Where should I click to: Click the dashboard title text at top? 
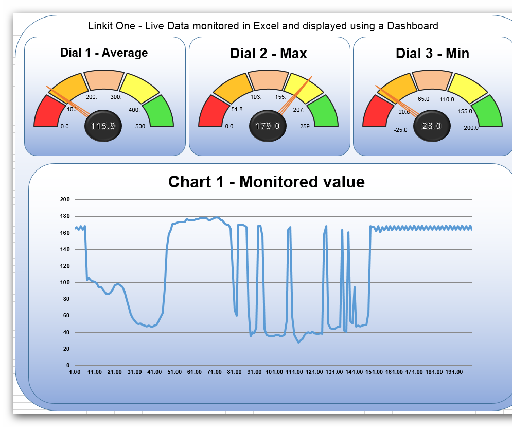coord(266,26)
